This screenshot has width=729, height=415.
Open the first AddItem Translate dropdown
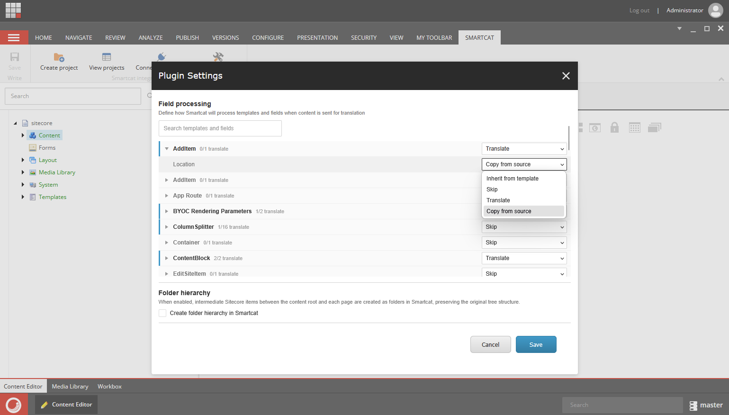click(x=524, y=149)
